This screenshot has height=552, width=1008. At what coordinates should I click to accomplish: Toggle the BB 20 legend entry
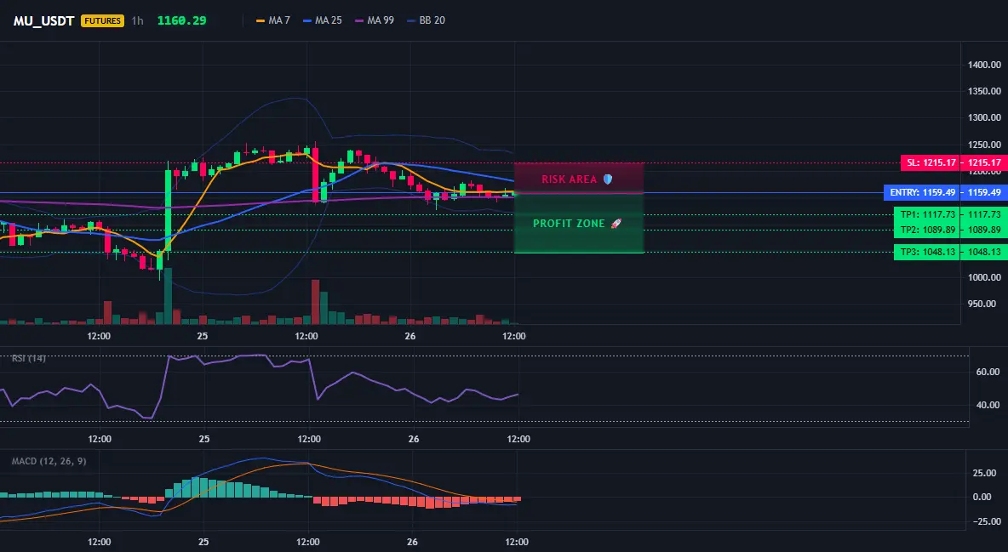[427, 20]
